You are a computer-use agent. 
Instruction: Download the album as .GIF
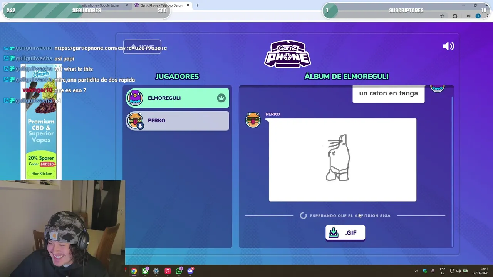coord(345,233)
